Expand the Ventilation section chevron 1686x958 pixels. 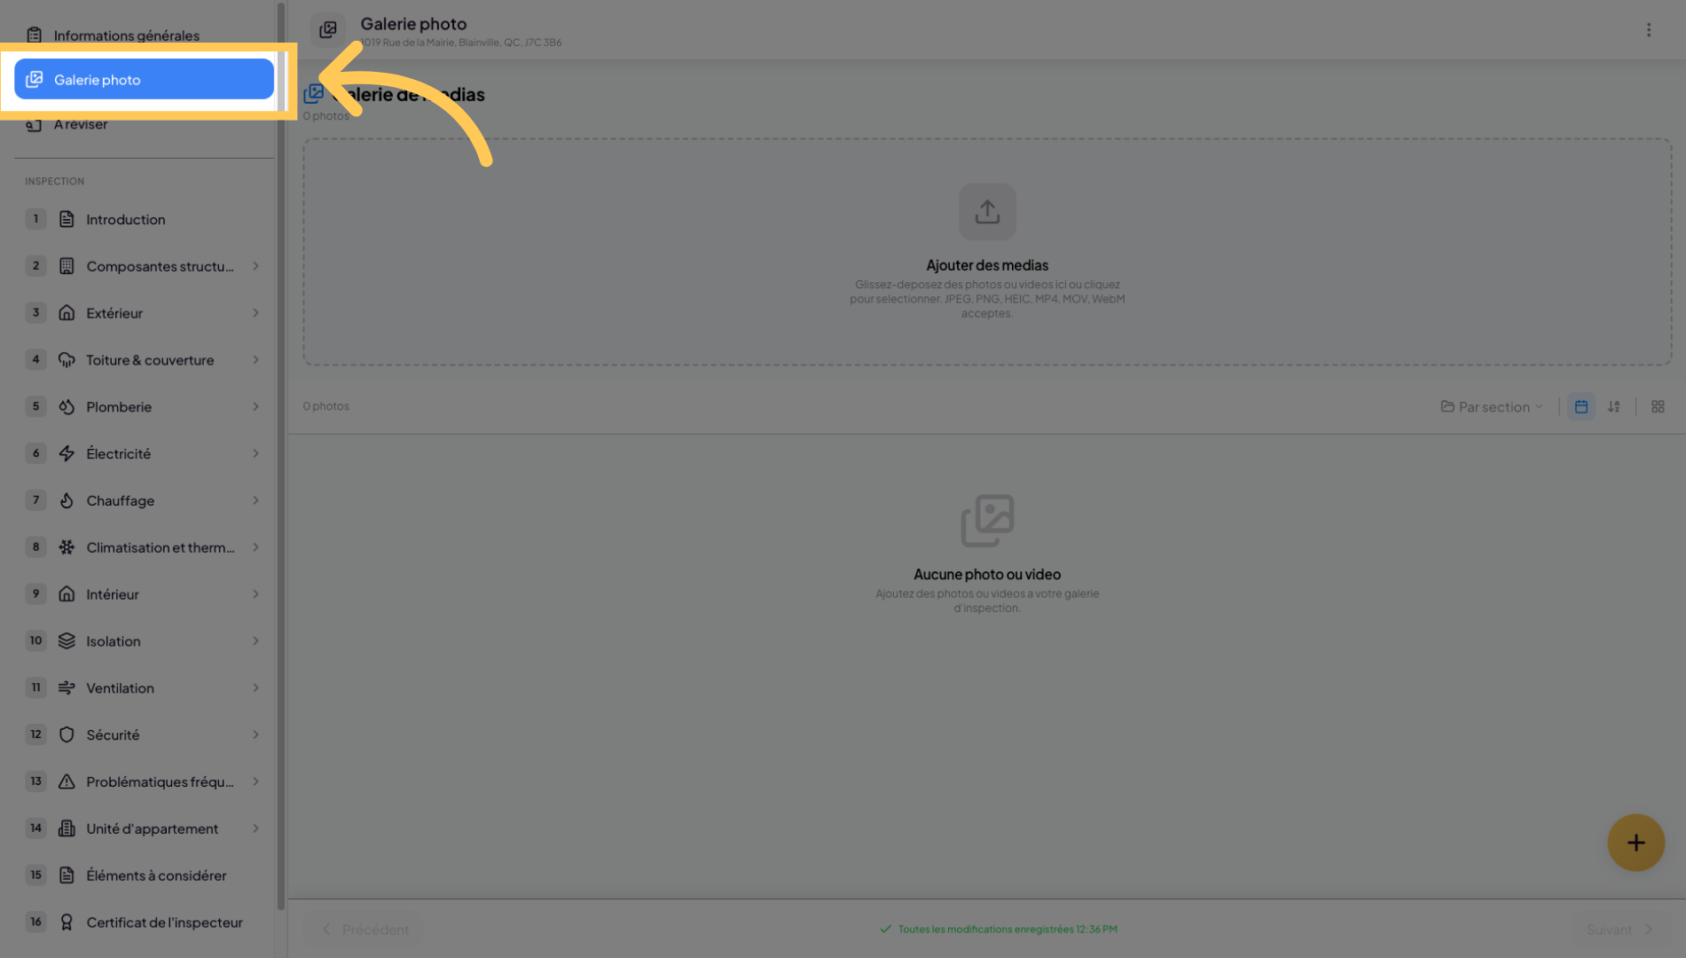point(255,688)
